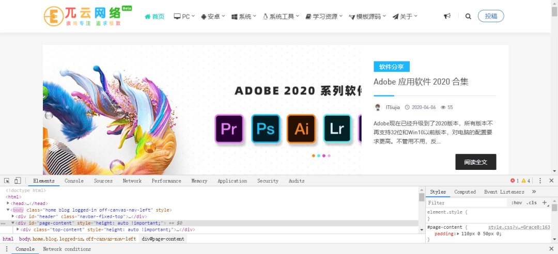Open article Adobe 应用软件 2020 合集
The width and height of the screenshot is (558, 254).
pyautogui.click(x=421, y=82)
